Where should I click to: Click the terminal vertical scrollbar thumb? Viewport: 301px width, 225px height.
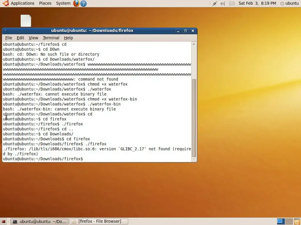coord(194,118)
